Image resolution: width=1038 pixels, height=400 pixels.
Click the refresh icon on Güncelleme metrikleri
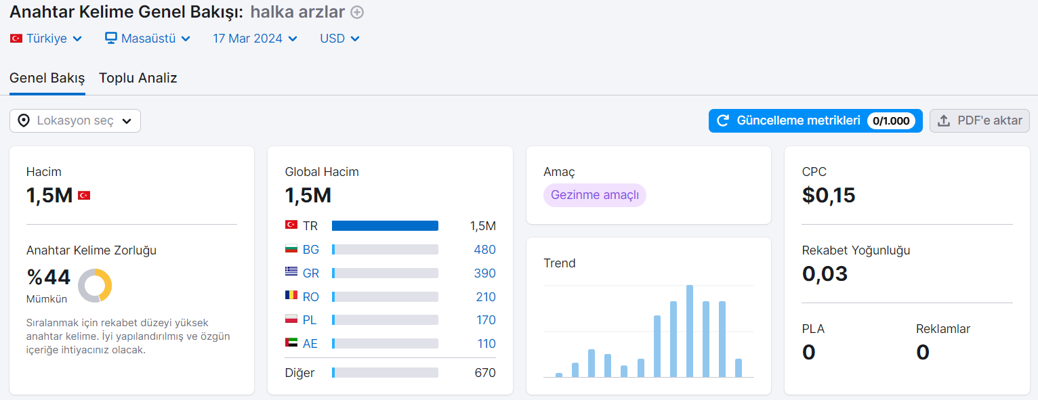coord(723,120)
